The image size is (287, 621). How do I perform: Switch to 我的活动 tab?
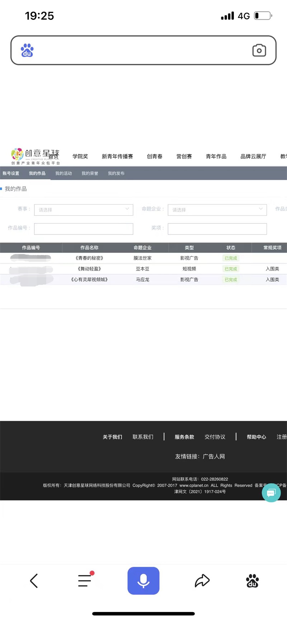pos(63,173)
